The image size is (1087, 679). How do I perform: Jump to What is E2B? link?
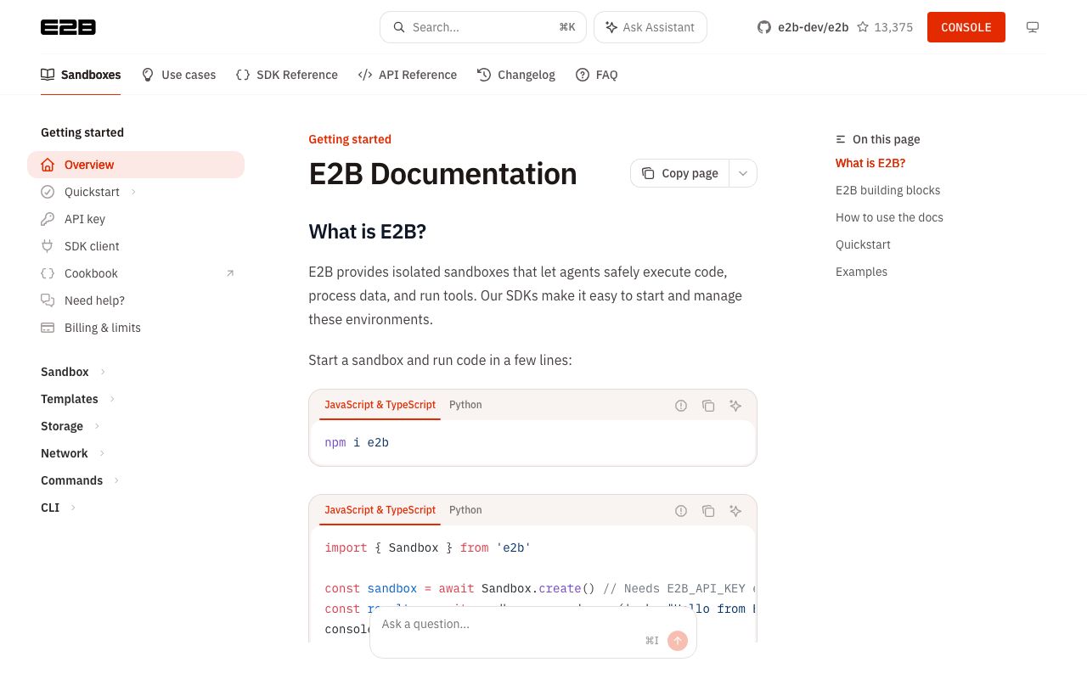[870, 163]
